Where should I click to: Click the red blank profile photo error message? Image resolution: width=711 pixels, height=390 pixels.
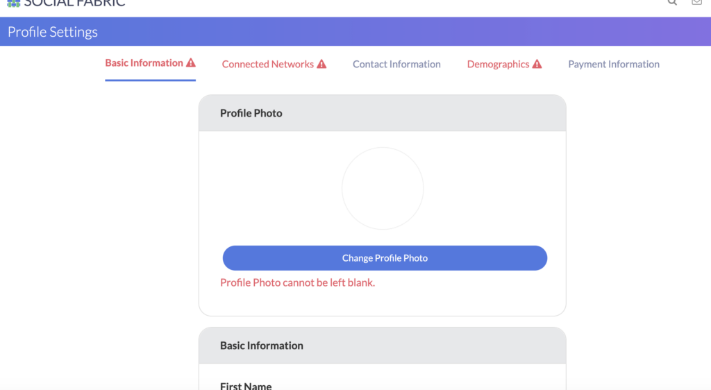point(297,282)
